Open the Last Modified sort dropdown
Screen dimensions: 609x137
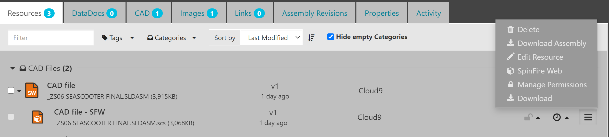pyautogui.click(x=271, y=38)
